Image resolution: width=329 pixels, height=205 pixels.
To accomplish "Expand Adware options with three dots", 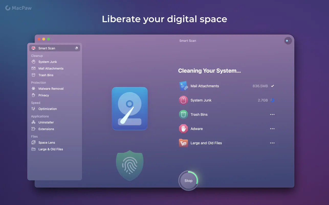I will pyautogui.click(x=272, y=129).
